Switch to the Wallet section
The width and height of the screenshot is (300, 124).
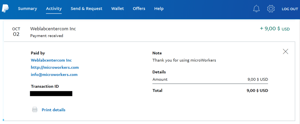(x=117, y=9)
